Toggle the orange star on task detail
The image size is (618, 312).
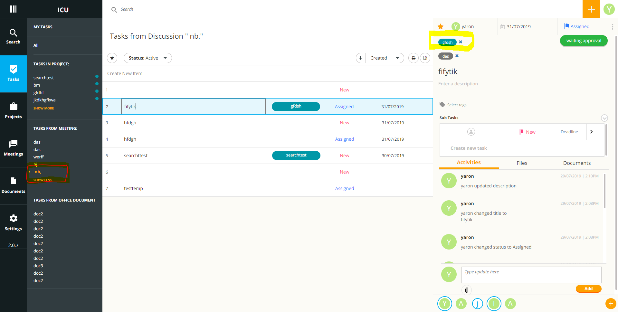tap(441, 26)
